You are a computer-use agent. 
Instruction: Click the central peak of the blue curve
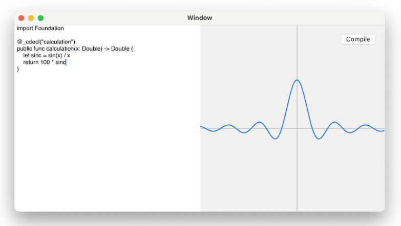297,80
